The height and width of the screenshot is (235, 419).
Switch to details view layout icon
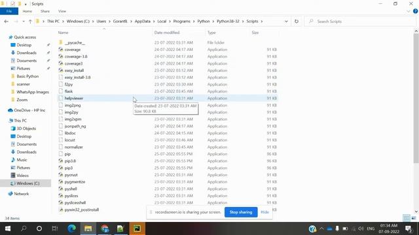[406, 218]
